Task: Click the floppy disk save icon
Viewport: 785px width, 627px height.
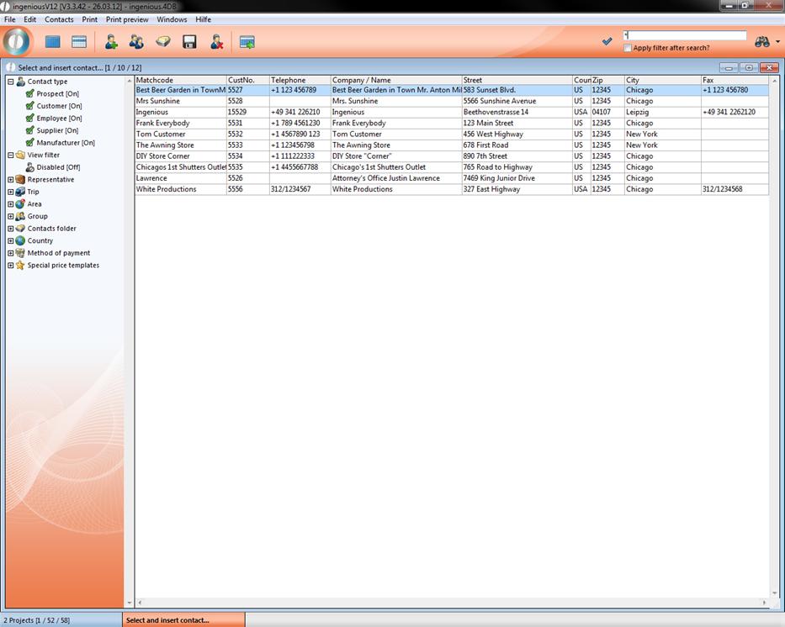Action: pyautogui.click(x=189, y=42)
